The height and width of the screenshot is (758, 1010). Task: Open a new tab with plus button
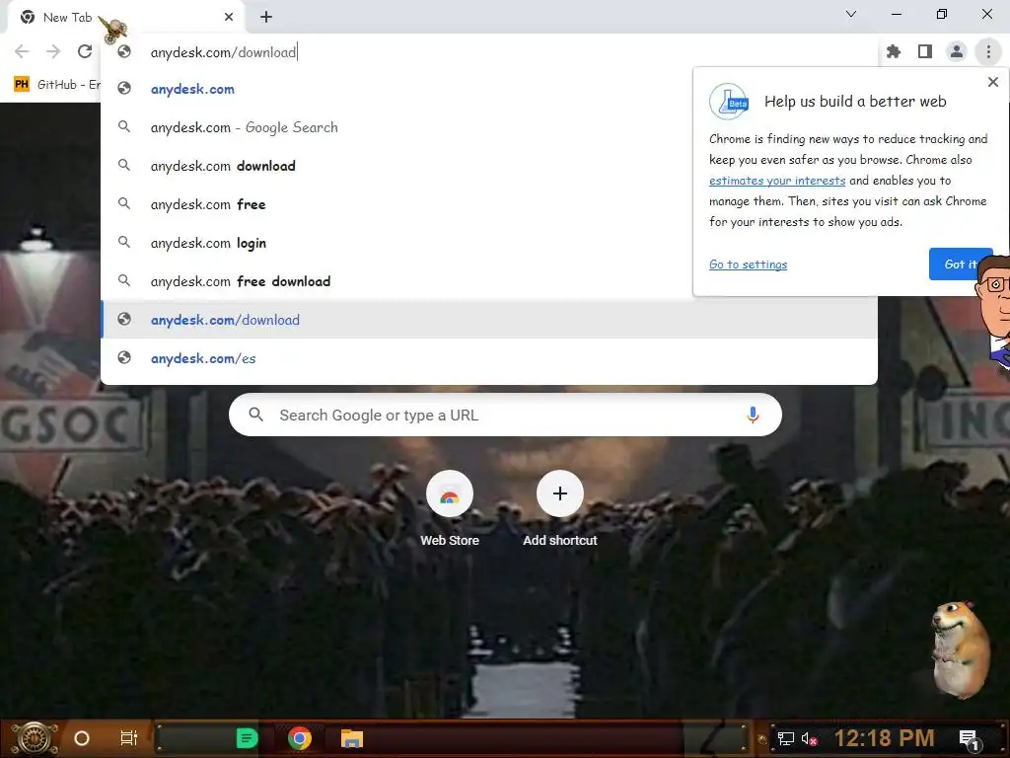point(266,18)
